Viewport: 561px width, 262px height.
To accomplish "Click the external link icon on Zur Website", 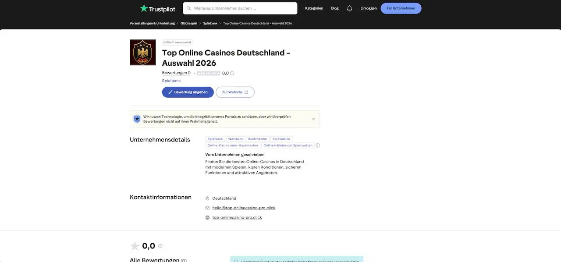I will 246,92.
